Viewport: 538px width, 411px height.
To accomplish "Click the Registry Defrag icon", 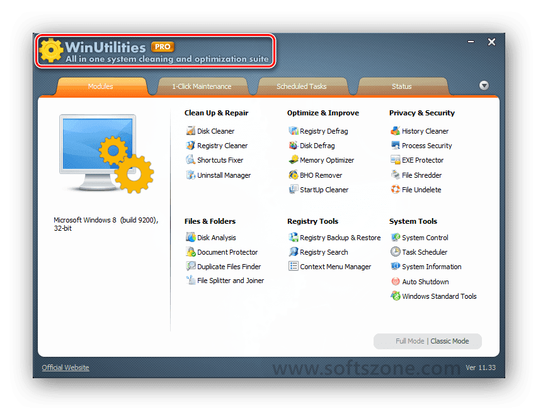I will point(294,131).
